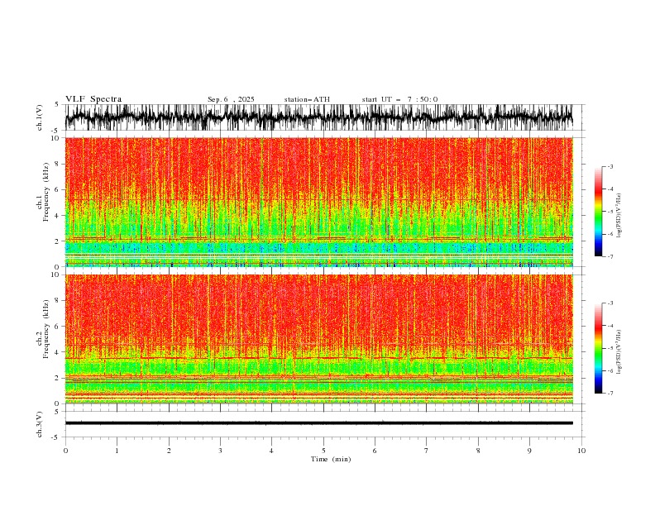Click the ch.1 colorbar "log(PSD)(V²/Hz)" label
Image resolution: width=655 pixels, height=506 pixels.
[619, 216]
